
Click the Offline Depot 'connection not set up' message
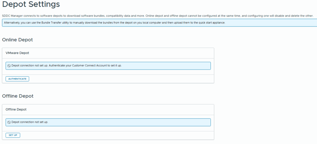click(x=30, y=122)
